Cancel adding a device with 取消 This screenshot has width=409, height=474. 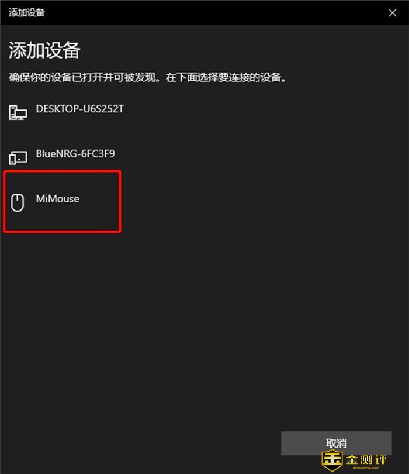click(x=336, y=443)
